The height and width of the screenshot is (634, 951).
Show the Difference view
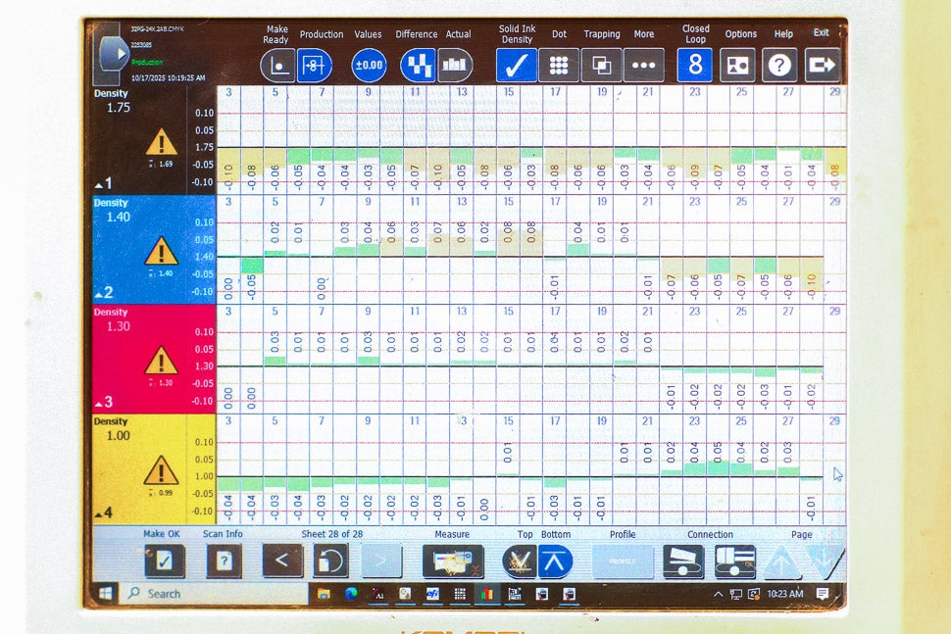tap(418, 66)
